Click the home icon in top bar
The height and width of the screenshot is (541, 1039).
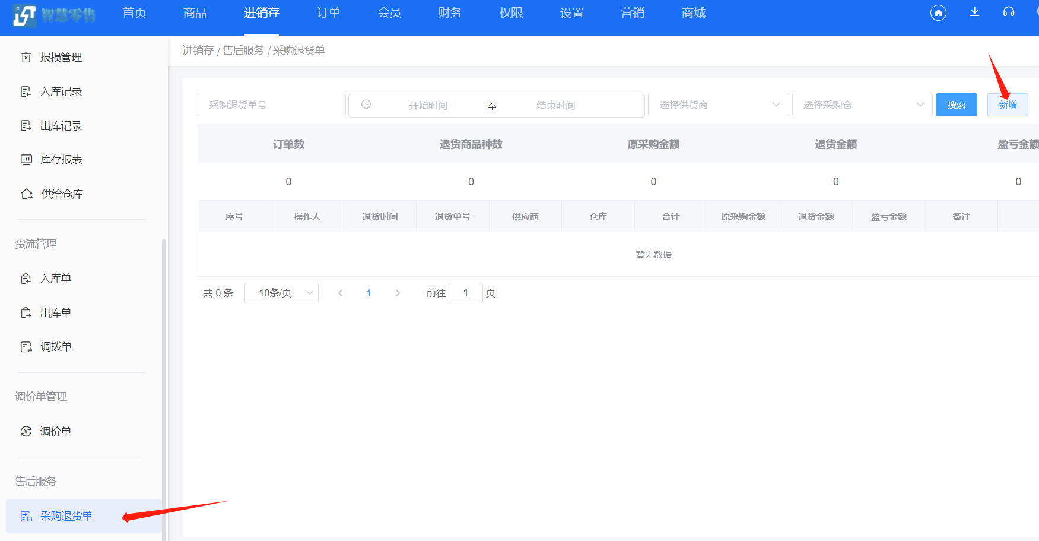[x=938, y=12]
